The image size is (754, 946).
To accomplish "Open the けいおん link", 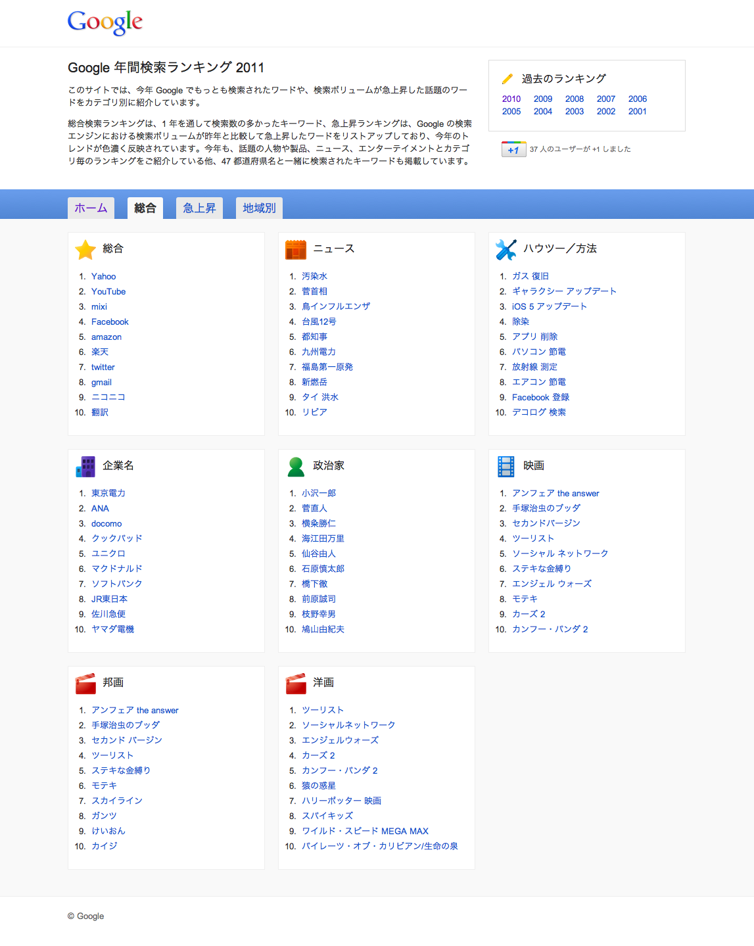I will (108, 832).
